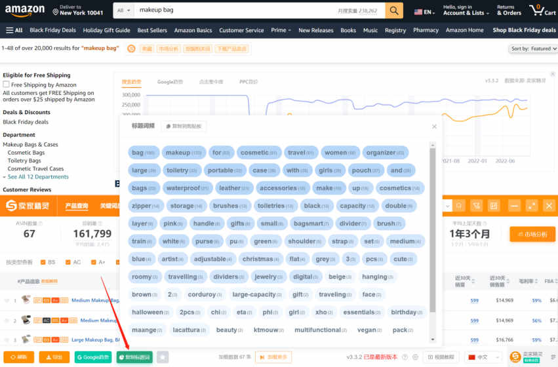Click the Black Friday deals filter link
This screenshot has height=367, width=558.
coord(26,122)
